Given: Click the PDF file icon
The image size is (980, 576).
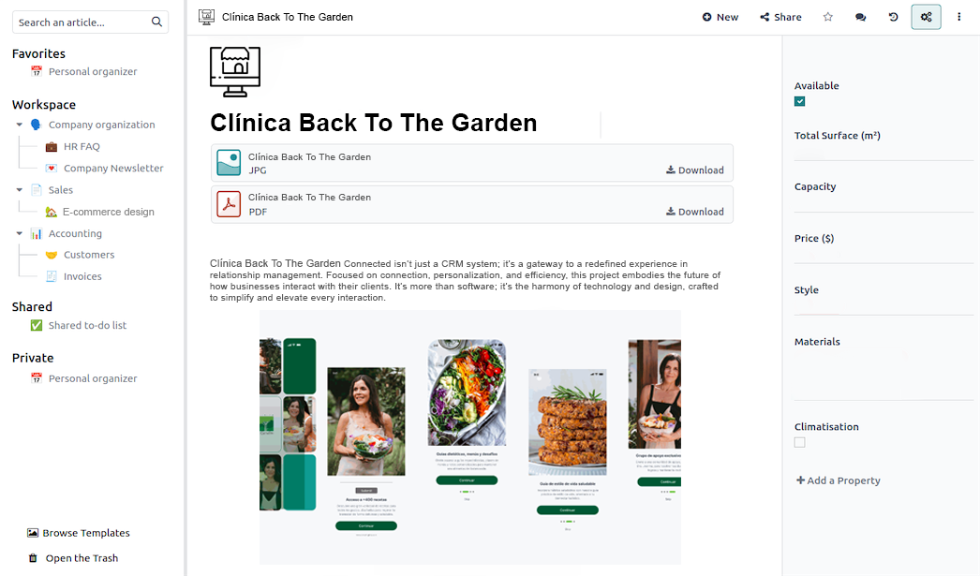Looking at the screenshot, I should 228,204.
